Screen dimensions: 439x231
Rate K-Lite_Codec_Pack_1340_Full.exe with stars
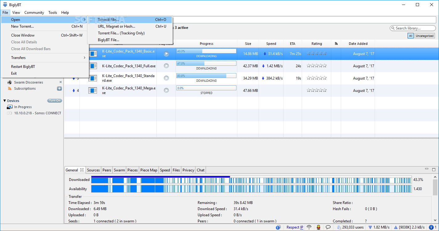coord(317,66)
